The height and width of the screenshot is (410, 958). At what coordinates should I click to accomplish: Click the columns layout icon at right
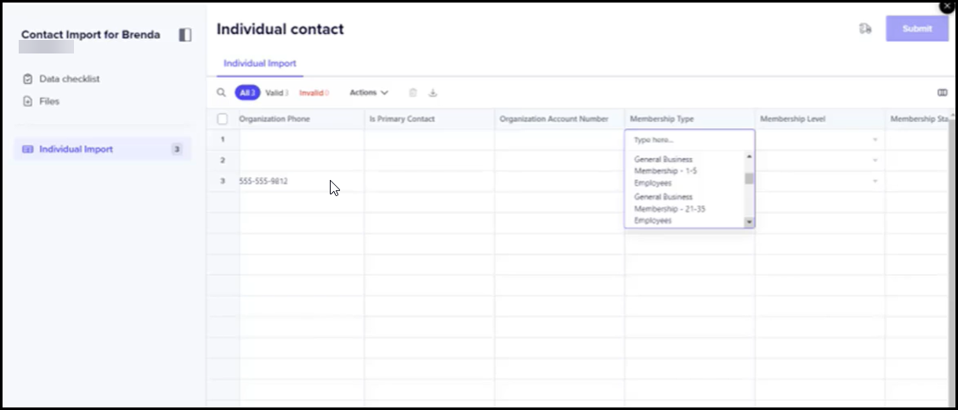[942, 93]
